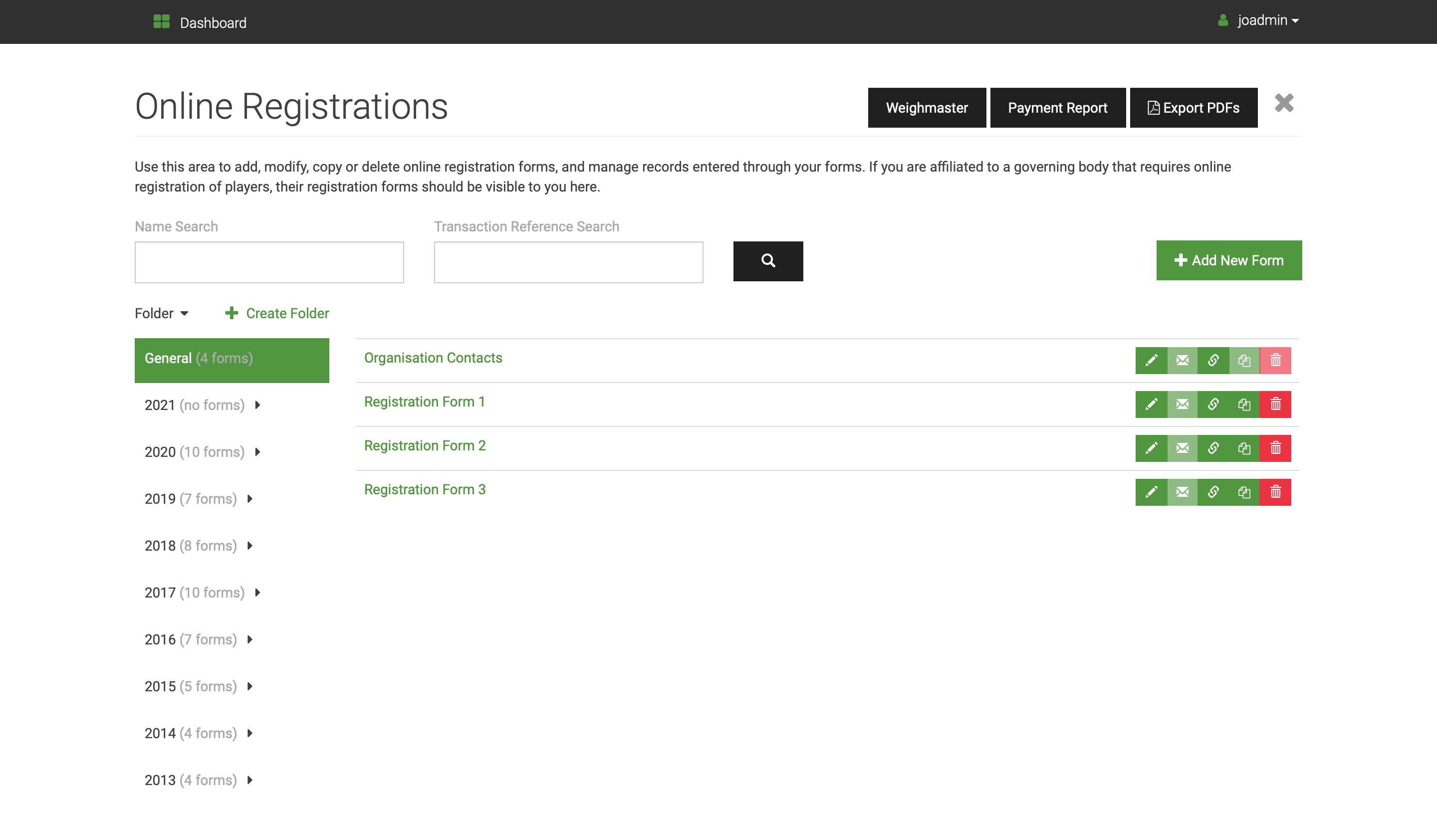Copy the Organisation Contacts form
The height and width of the screenshot is (816, 1437).
pyautogui.click(x=1244, y=360)
